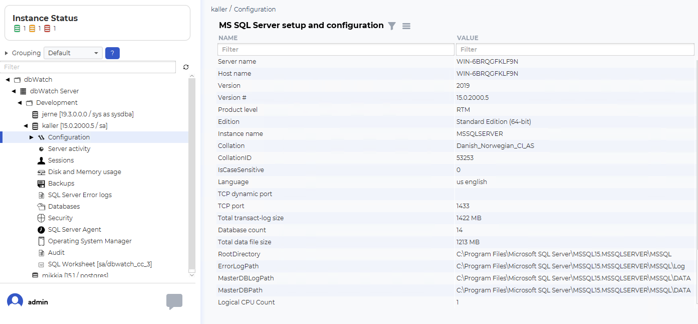The height and width of the screenshot is (324, 698).
Task: Click the orange instance status icon
Action: (x=32, y=29)
